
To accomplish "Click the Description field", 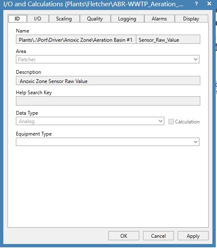I will pos(108,80).
